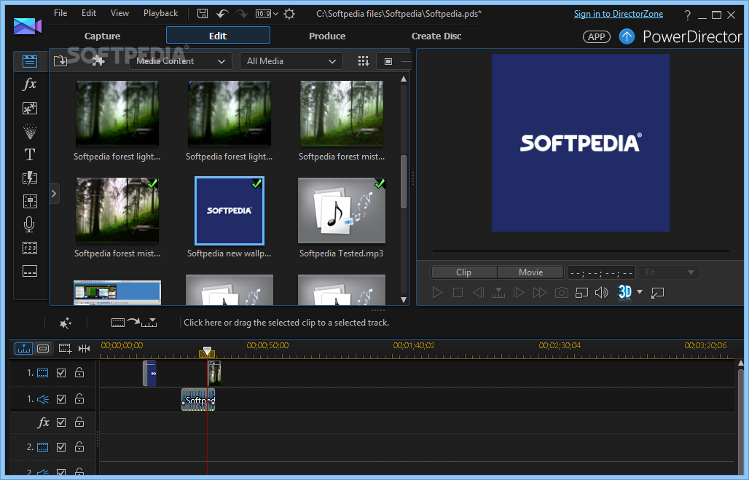The height and width of the screenshot is (480, 749).
Task: Click the APP button
Action: tap(597, 36)
